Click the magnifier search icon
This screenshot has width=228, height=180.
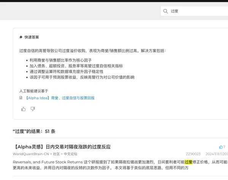(166, 11)
